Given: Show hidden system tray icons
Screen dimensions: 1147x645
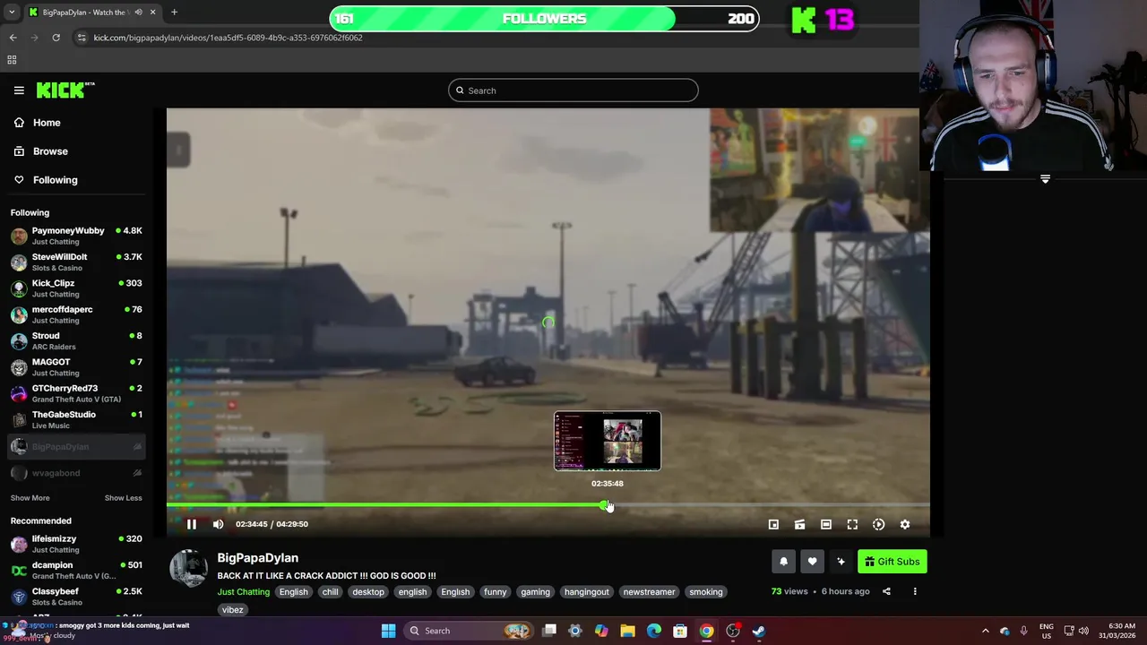Looking at the screenshot, I should [x=985, y=631].
